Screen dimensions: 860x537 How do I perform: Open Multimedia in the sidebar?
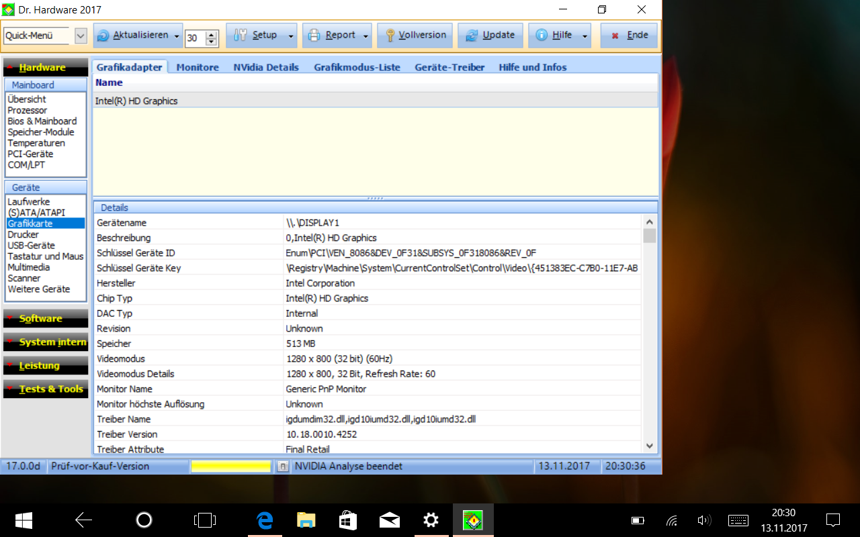29,267
